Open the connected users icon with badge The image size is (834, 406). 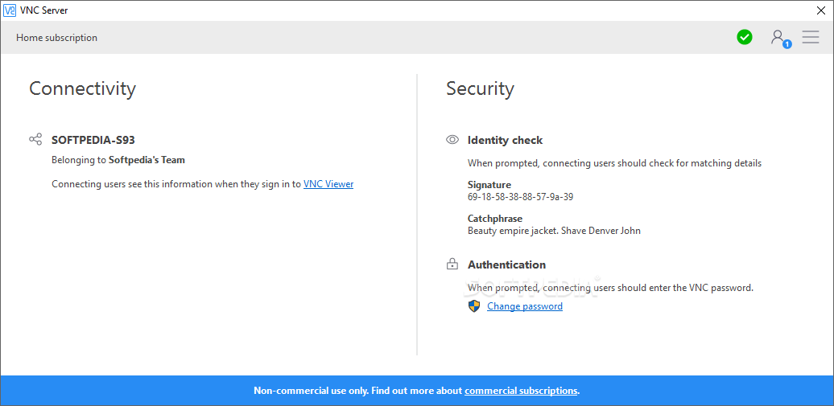[x=780, y=39]
